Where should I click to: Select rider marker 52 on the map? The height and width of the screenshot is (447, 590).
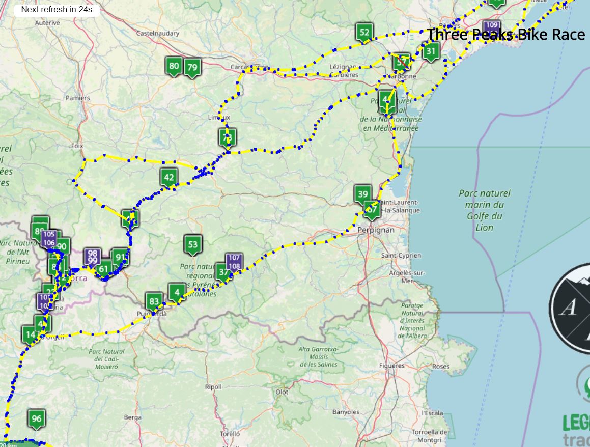pos(364,33)
